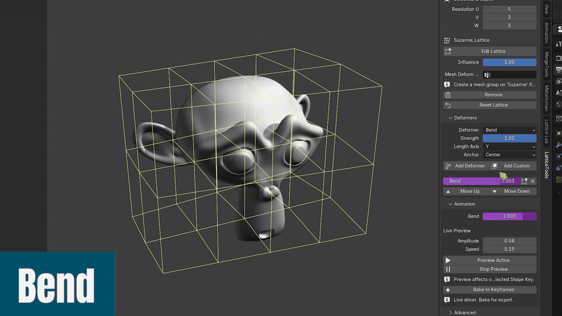
Task: Switch to the Lattice Lab sidebar tab
Action: tap(546, 132)
